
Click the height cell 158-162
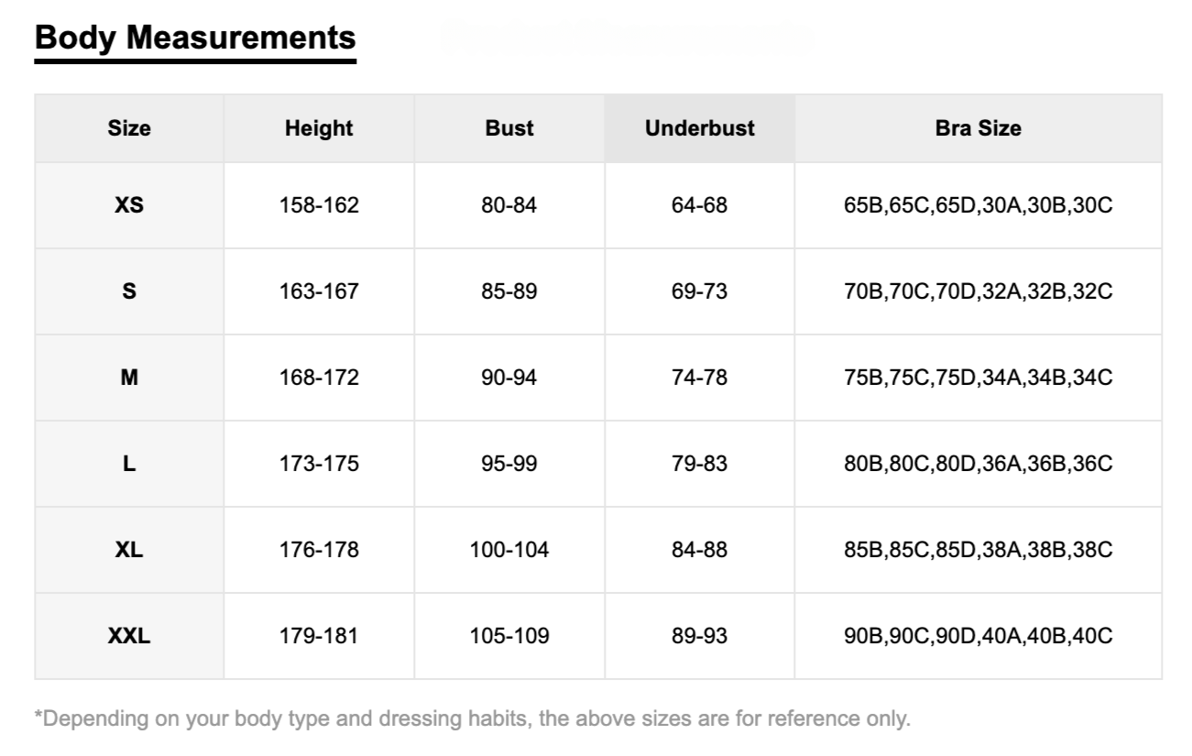point(319,205)
